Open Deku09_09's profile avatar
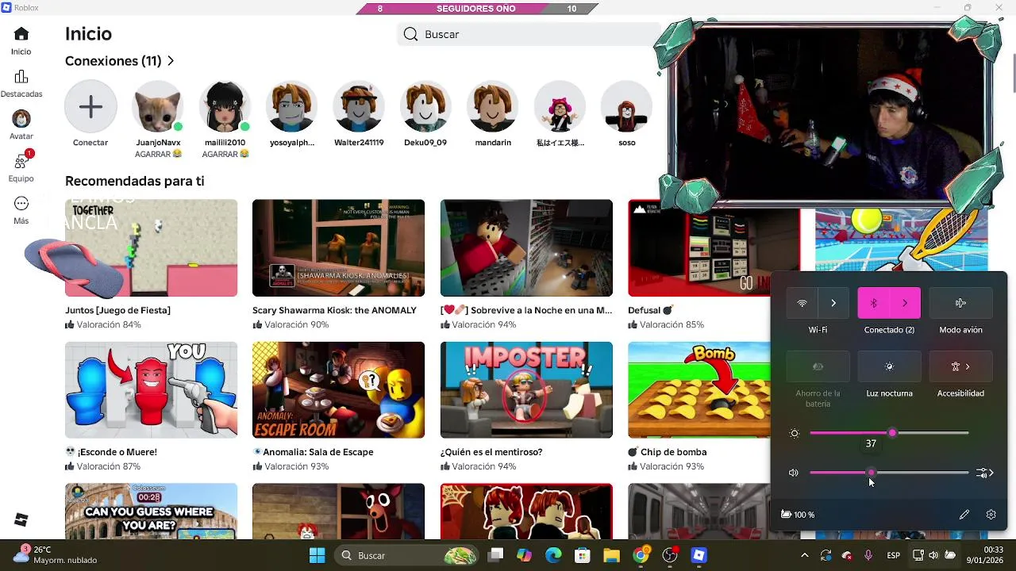This screenshot has width=1016, height=571. (x=425, y=106)
